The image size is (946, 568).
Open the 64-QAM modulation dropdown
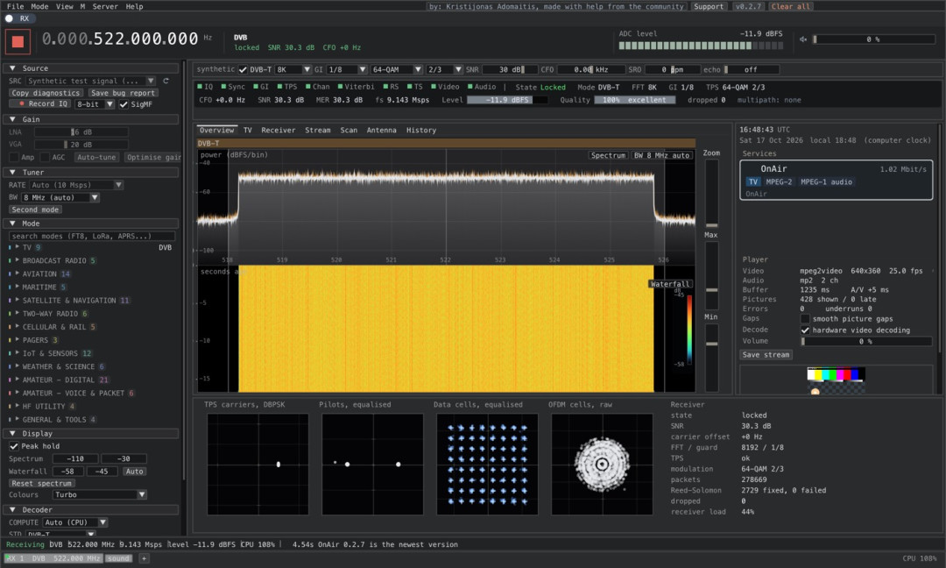pyautogui.click(x=396, y=69)
